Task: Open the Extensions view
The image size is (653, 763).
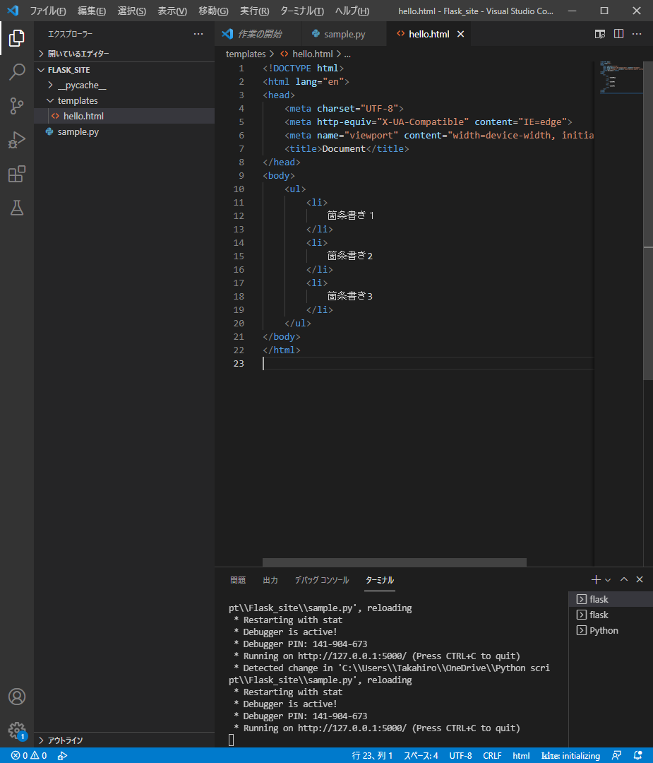Action: click(x=17, y=174)
